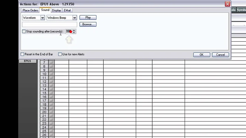246x138 pixels.
Task: Click Browse to choose a sound file
Action: point(88,24)
